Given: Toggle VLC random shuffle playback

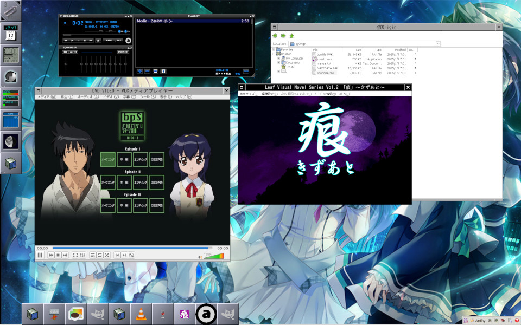Looking at the screenshot, I should pyautogui.click(x=107, y=255).
